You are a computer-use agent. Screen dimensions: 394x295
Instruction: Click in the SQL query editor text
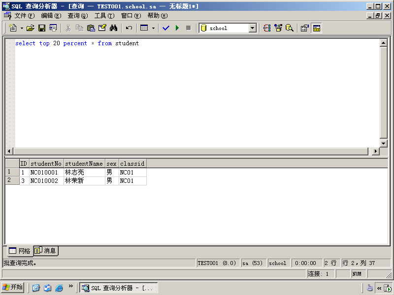(x=77, y=43)
